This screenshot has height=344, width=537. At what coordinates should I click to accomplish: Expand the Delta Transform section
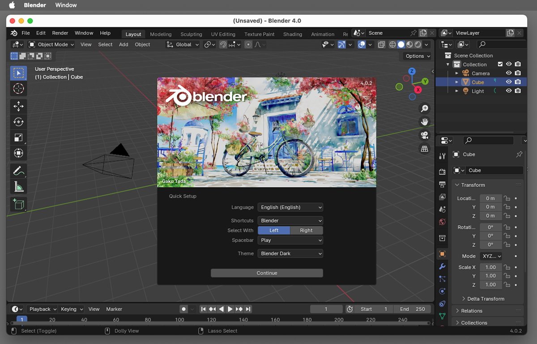[486, 299]
